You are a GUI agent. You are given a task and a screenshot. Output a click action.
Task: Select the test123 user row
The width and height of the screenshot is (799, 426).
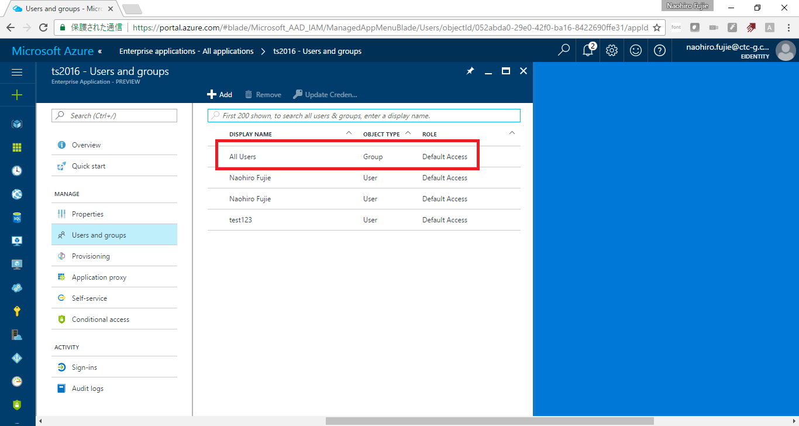click(364, 220)
